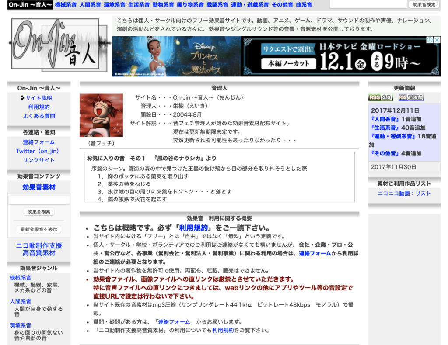Click the ad info icon on banner
Viewport: 448px width, 345px height.
pos(430,40)
